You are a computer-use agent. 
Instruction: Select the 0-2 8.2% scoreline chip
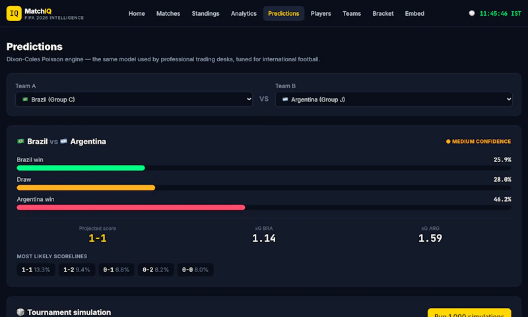(x=156, y=270)
